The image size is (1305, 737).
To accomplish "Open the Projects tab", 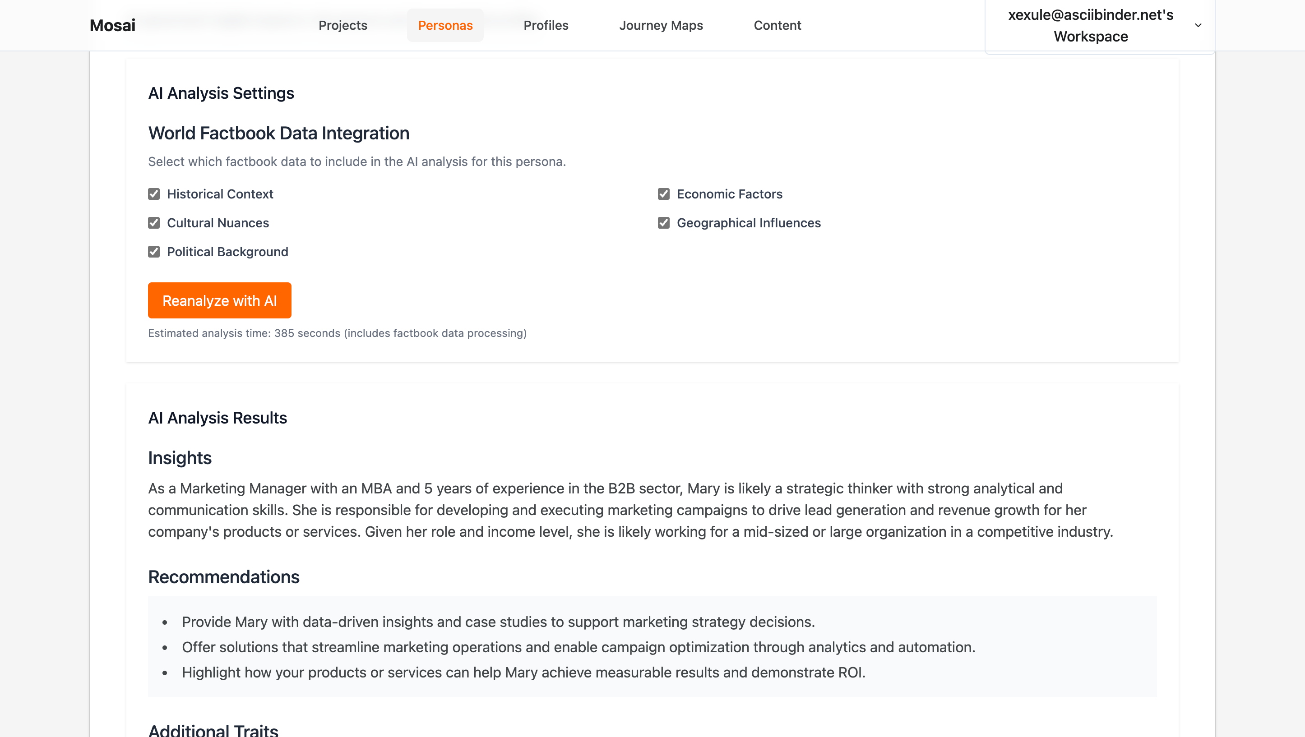I will (x=342, y=25).
